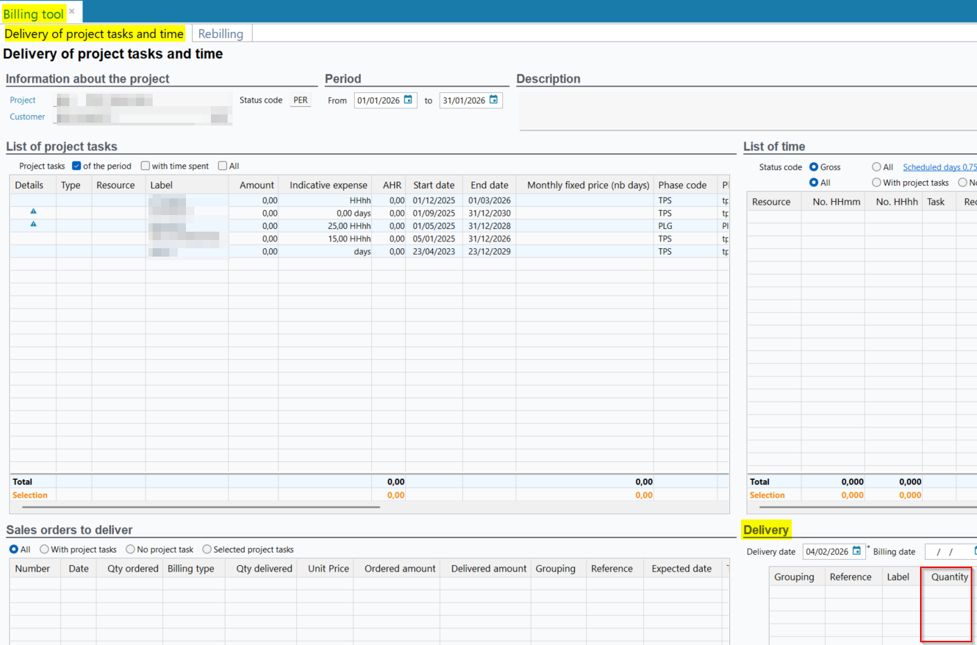The width and height of the screenshot is (977, 645).
Task: Click the details triangle in second task row
Action: [33, 212]
